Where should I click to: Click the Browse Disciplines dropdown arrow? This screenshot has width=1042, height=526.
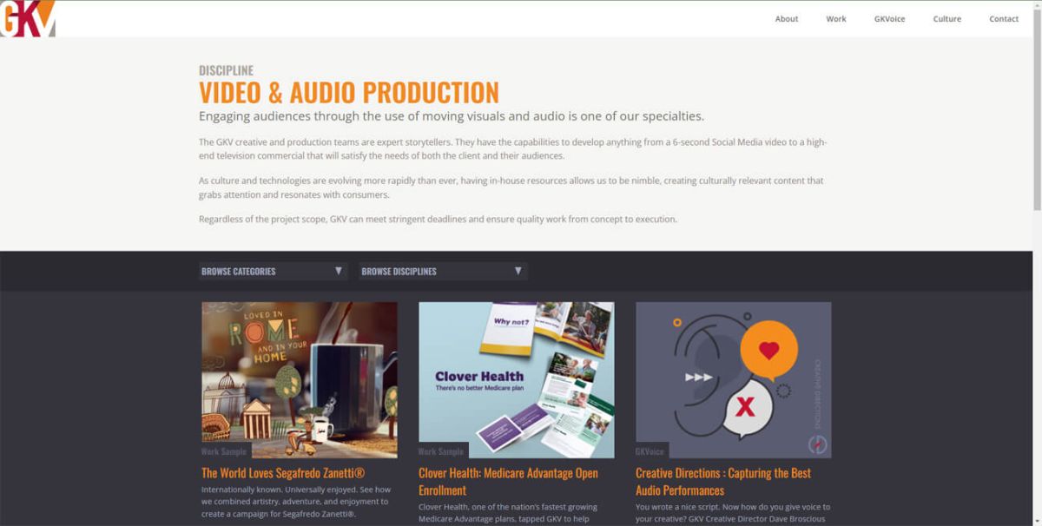516,270
